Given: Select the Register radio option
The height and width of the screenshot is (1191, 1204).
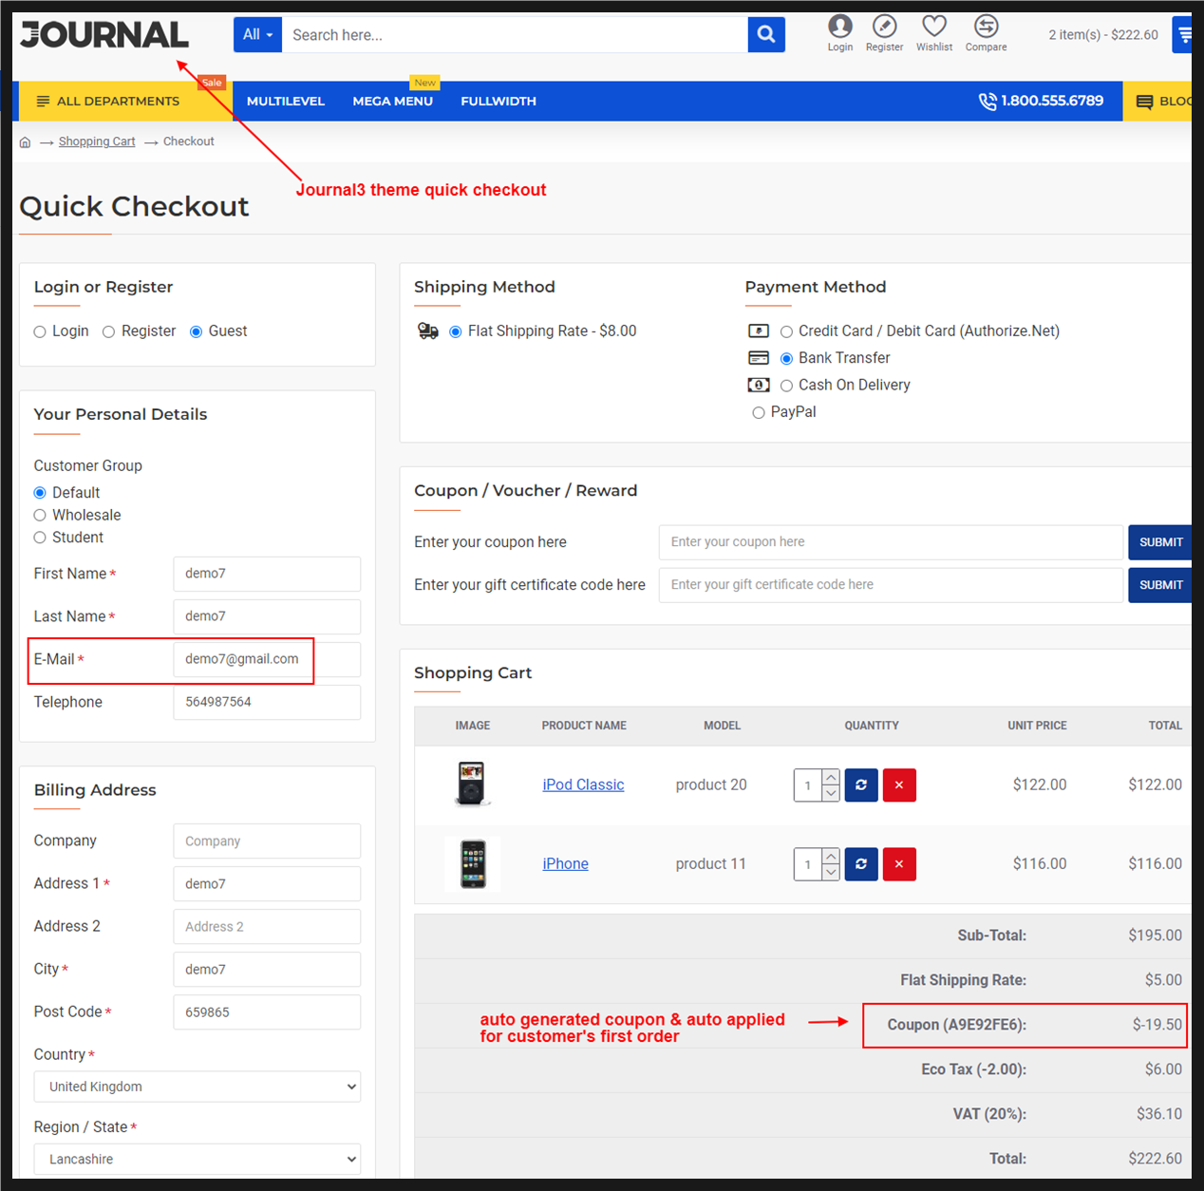Looking at the screenshot, I should click(x=109, y=331).
